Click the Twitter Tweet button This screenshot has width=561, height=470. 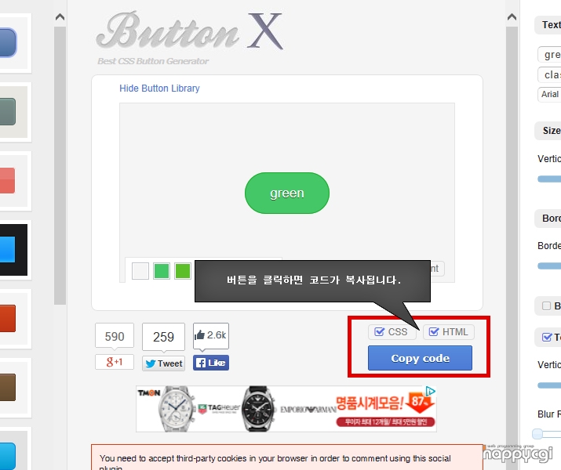(x=163, y=363)
